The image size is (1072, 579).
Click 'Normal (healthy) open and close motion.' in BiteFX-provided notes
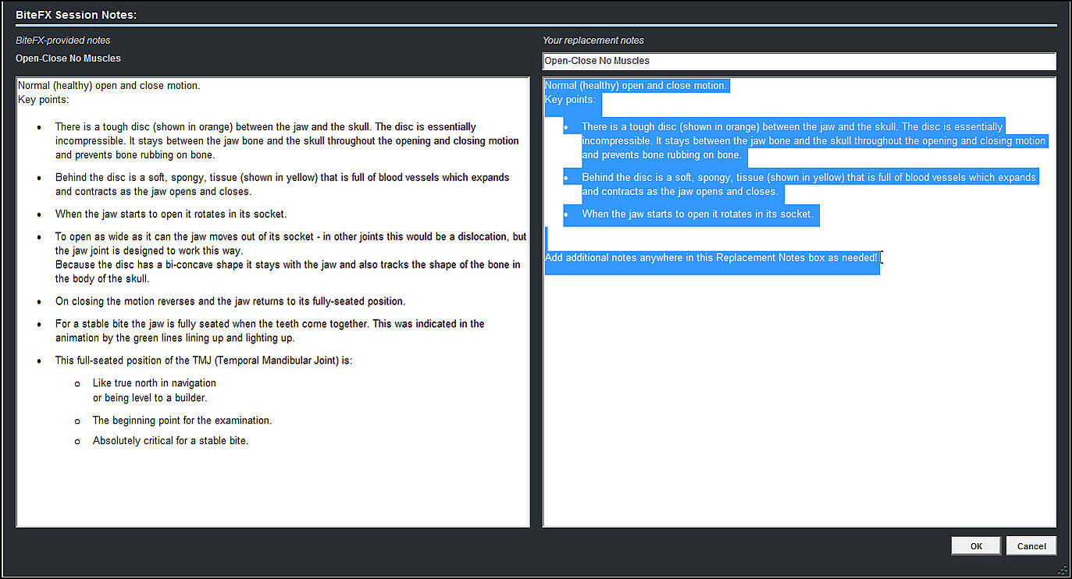(109, 85)
